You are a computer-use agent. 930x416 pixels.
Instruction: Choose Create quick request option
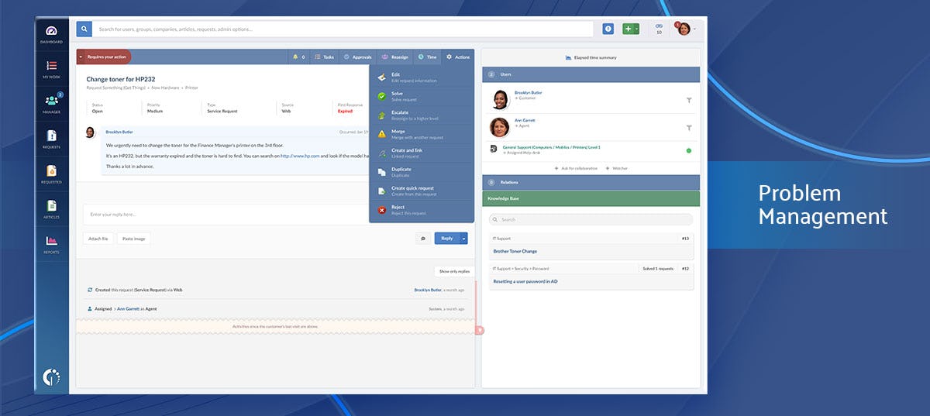click(x=422, y=191)
